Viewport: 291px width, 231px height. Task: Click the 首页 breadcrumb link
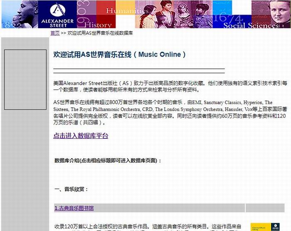pos(55,33)
